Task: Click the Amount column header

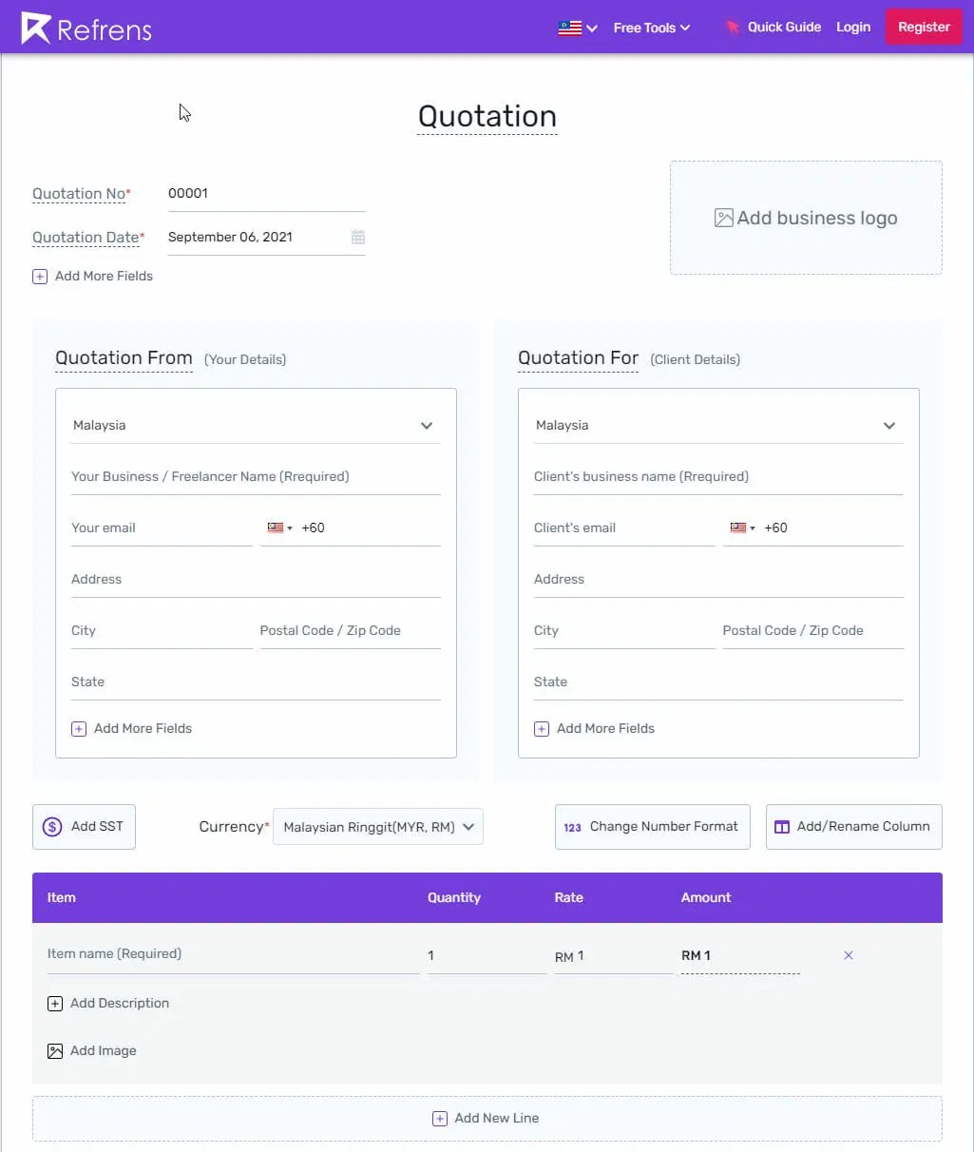Action: 706,898
